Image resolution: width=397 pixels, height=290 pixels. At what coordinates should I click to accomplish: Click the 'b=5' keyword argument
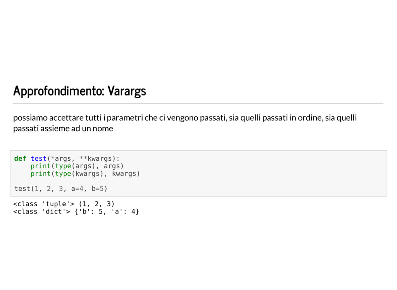tap(98, 189)
